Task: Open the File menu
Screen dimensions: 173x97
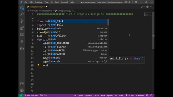Action: [x=26, y=2]
